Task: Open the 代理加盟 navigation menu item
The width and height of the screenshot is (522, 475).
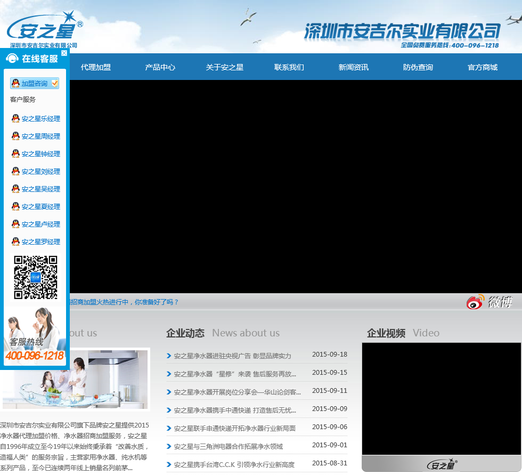Action: tap(96, 67)
